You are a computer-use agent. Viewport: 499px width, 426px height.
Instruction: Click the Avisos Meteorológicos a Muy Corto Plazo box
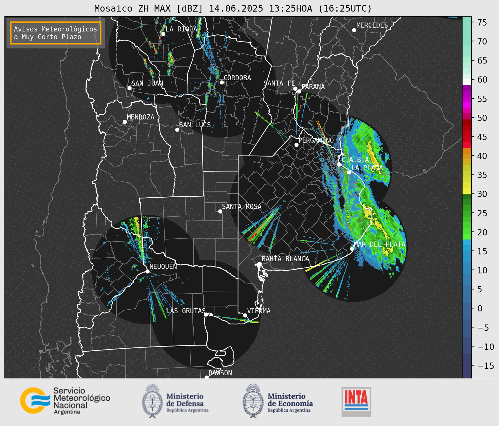pyautogui.click(x=56, y=33)
